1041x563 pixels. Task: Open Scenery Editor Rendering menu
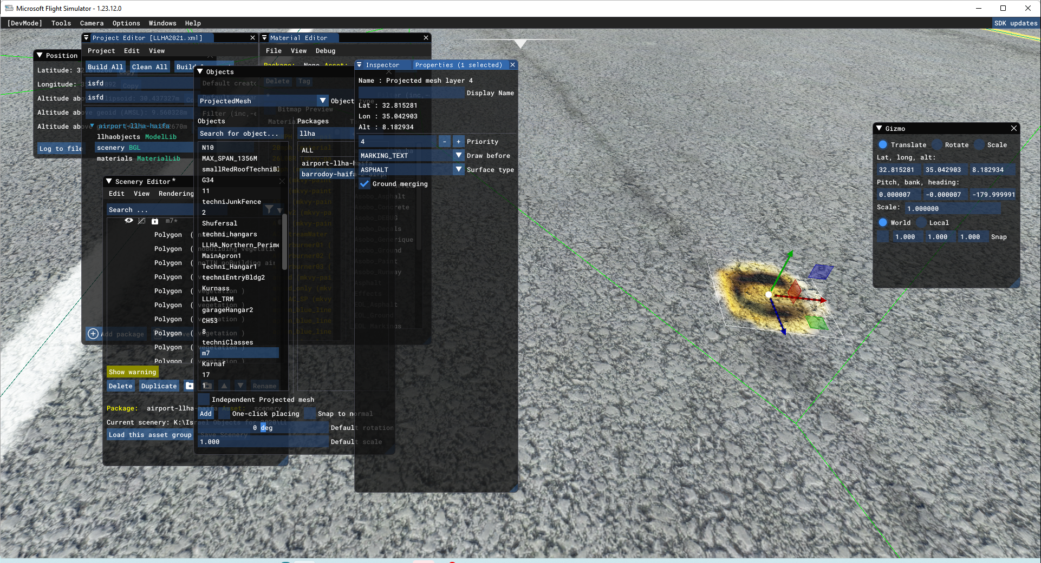[x=176, y=194]
